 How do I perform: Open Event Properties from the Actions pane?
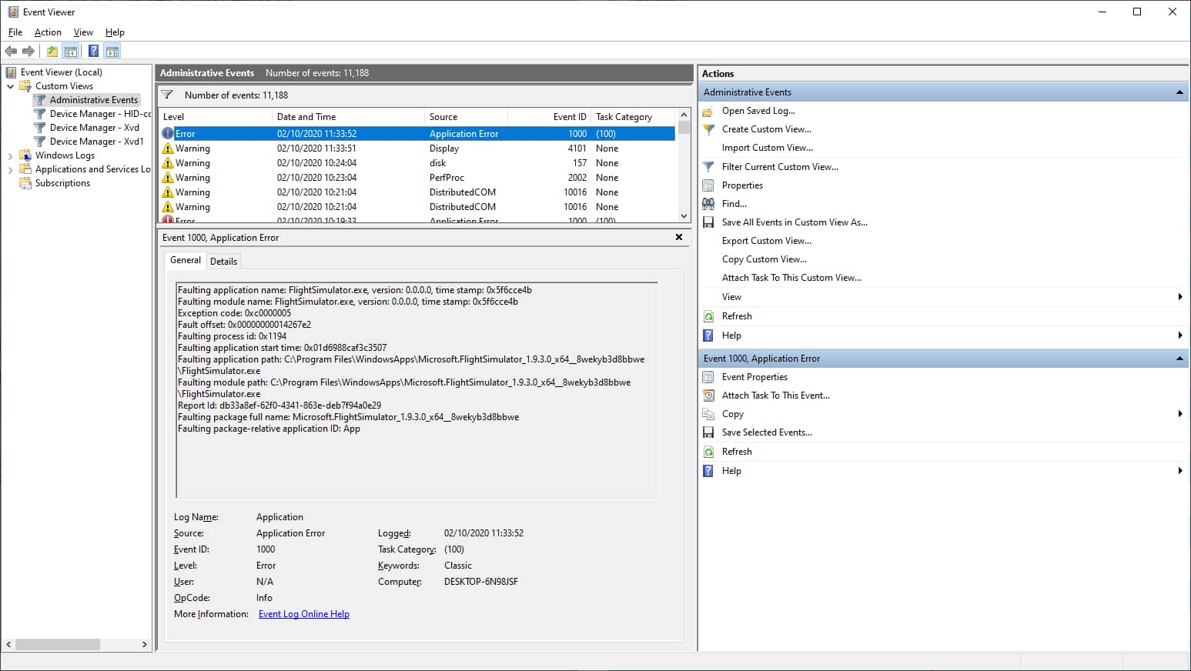pos(753,376)
